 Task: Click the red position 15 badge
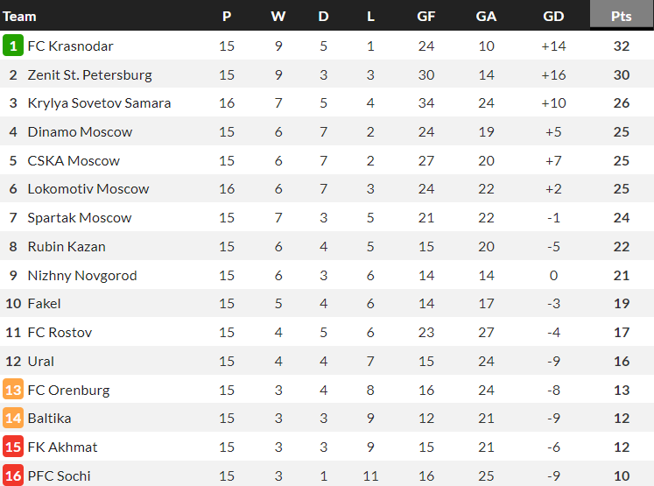click(x=13, y=447)
